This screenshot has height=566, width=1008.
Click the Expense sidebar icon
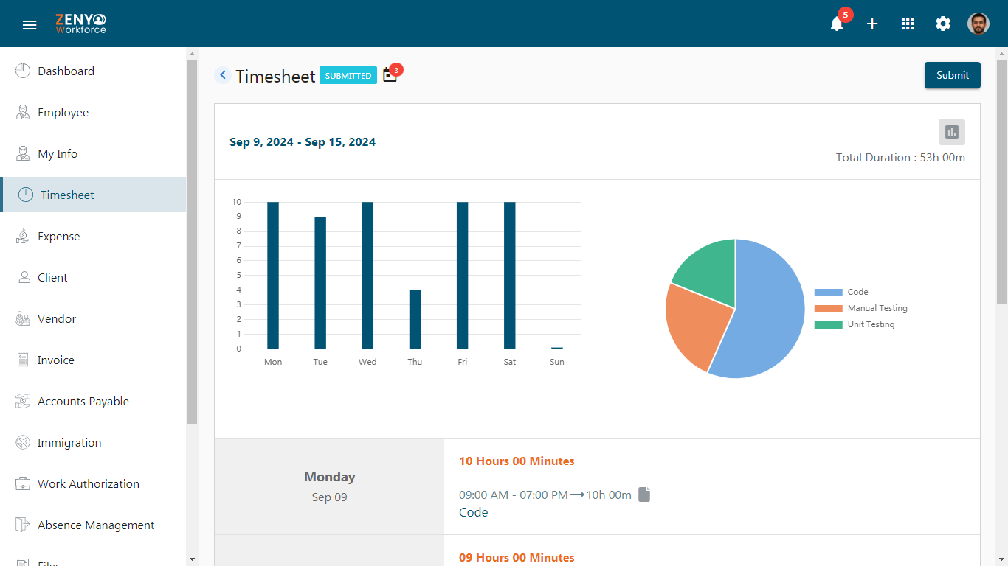23,236
